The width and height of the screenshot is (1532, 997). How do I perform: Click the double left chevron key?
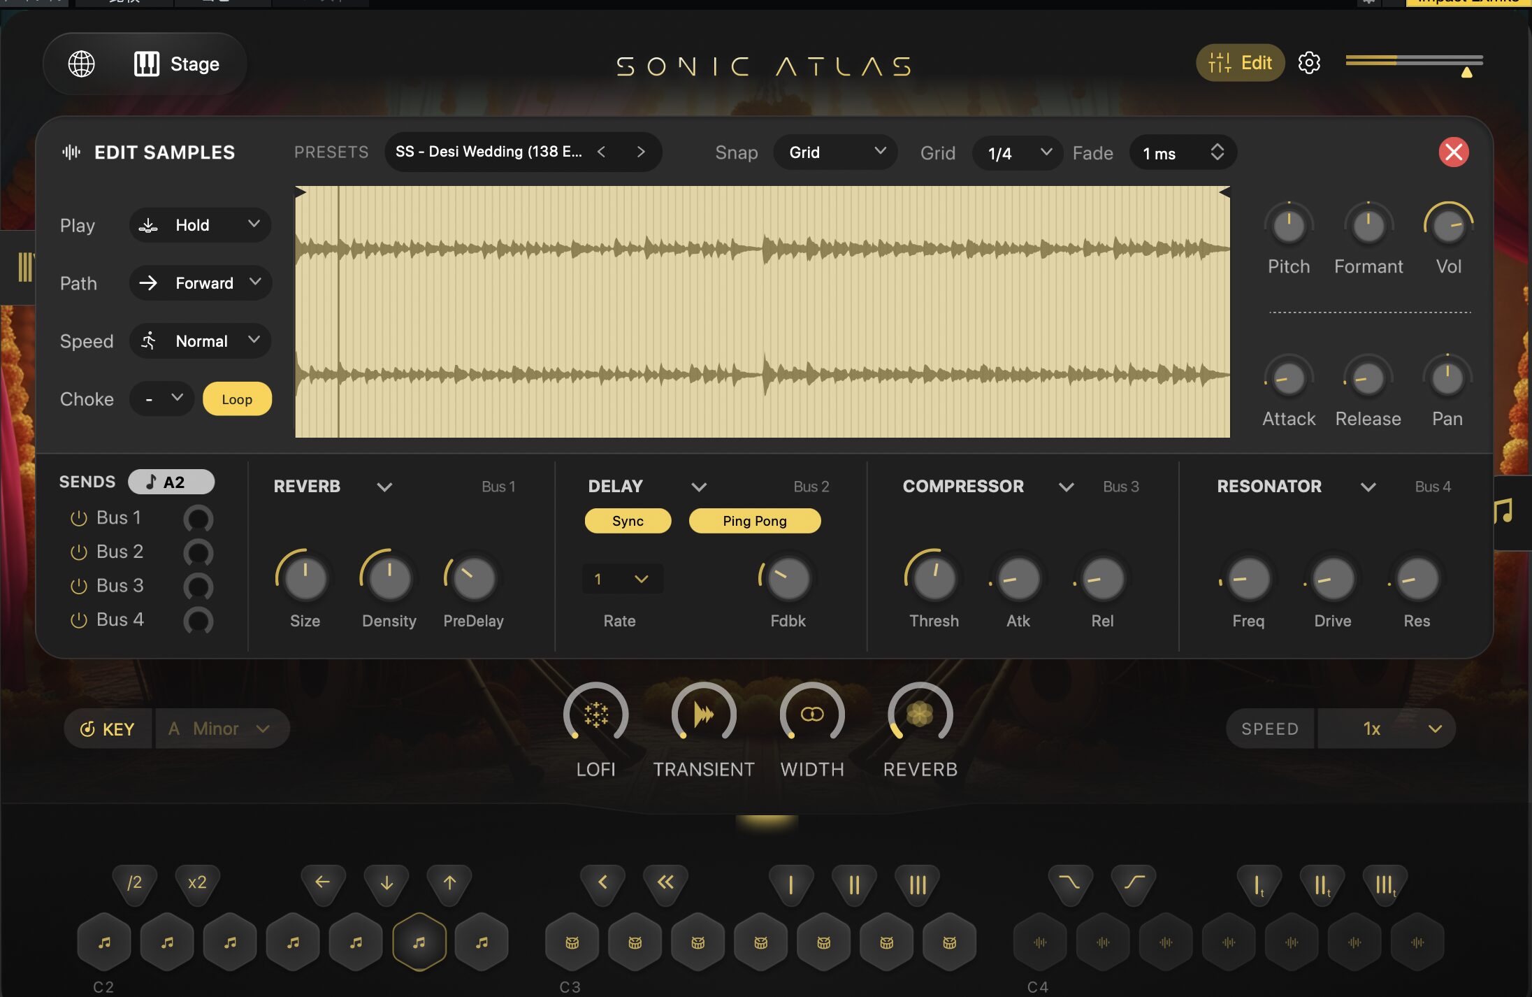point(665,882)
